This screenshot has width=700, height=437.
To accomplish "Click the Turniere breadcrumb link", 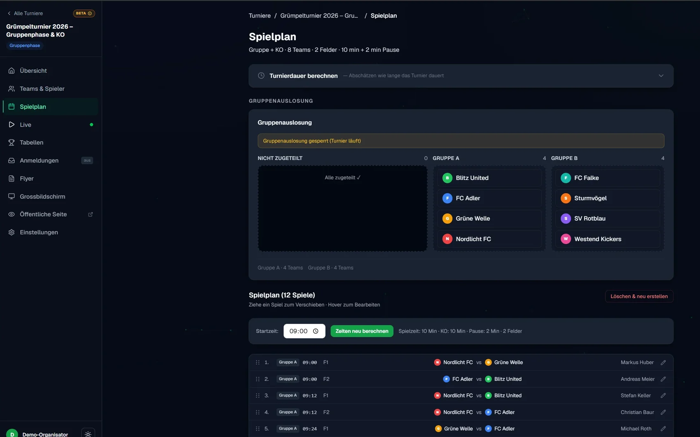I will (260, 16).
